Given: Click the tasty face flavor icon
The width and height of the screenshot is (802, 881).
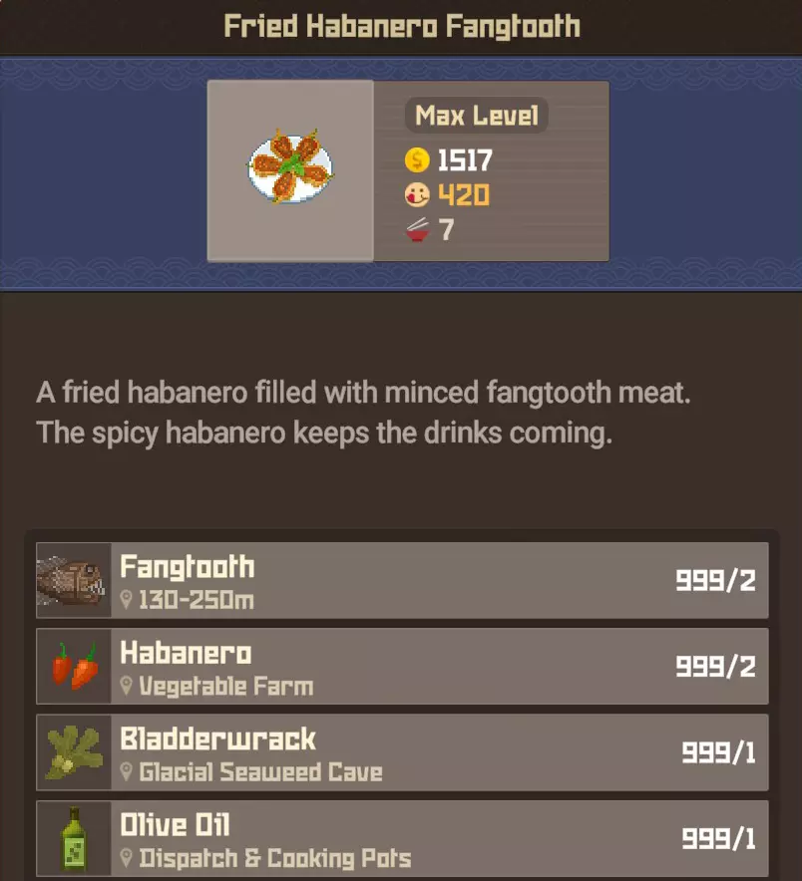Looking at the screenshot, I should (417, 195).
